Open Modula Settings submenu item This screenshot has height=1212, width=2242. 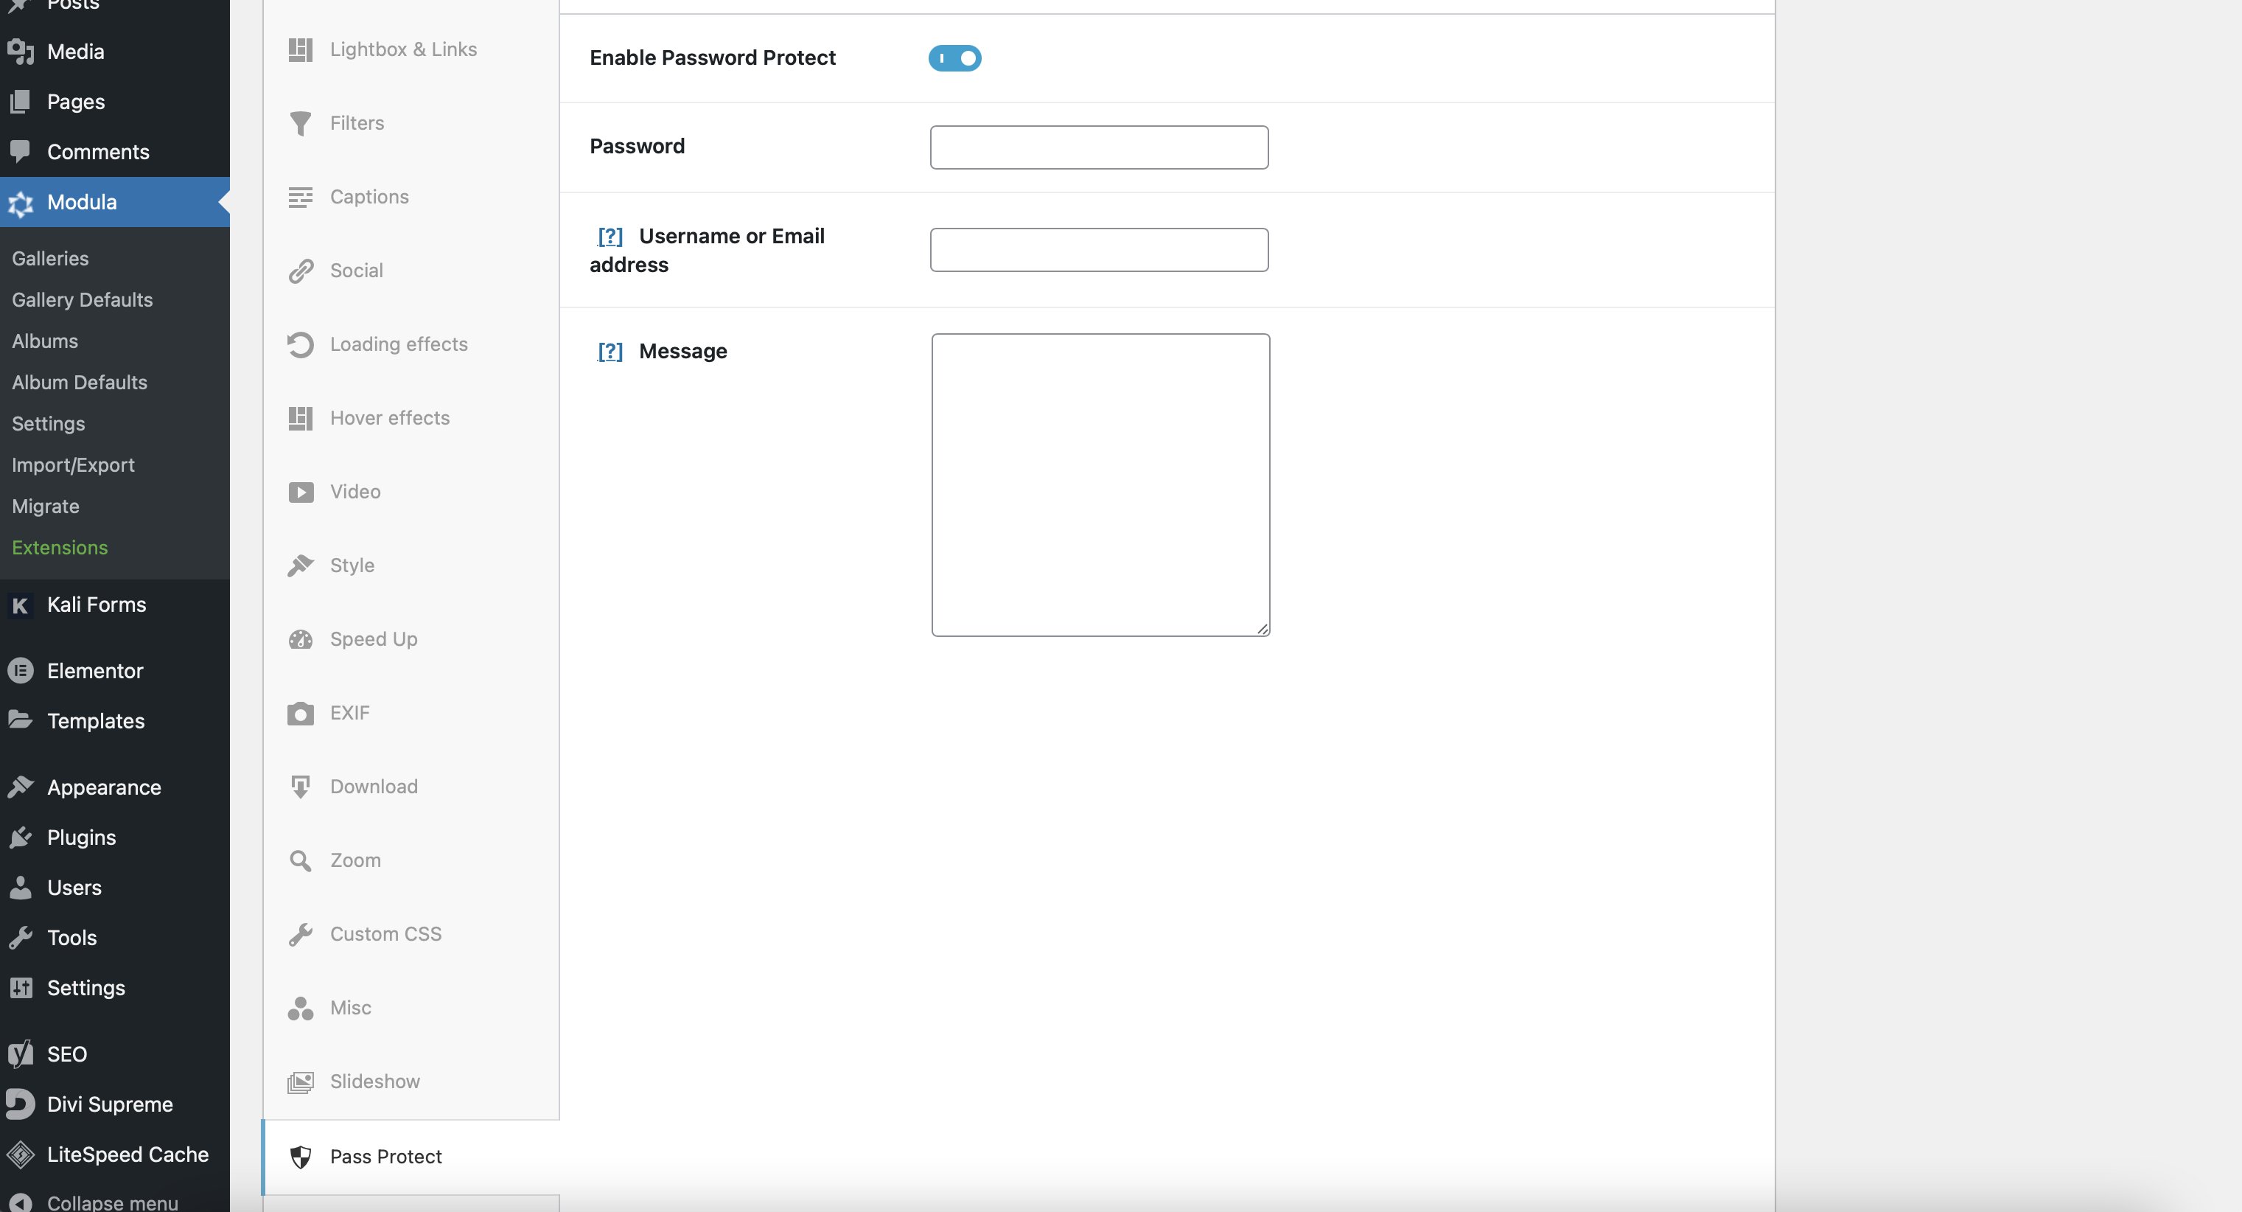(49, 424)
